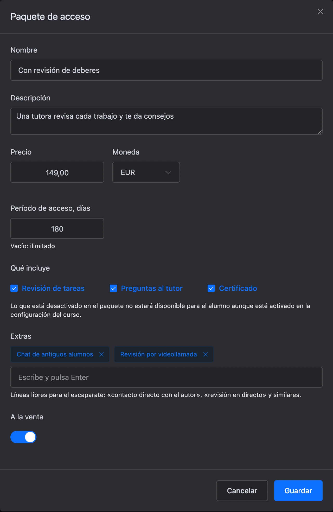
Task: Click the 'Escribe y pulsa Enter' extras field
Action: 166,377
